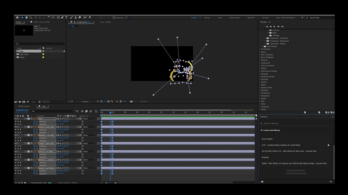Click the Home icon in the toolbar
Screen dimensions: 348x195
coord(17,17)
